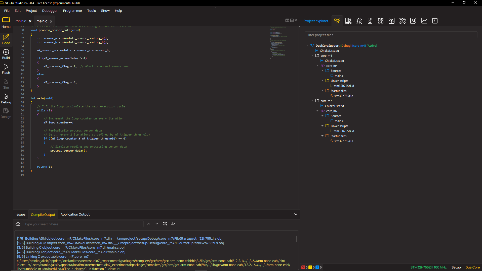Click the DualCore setup link
Screen dimensions: 482x271
[x=472, y=267]
